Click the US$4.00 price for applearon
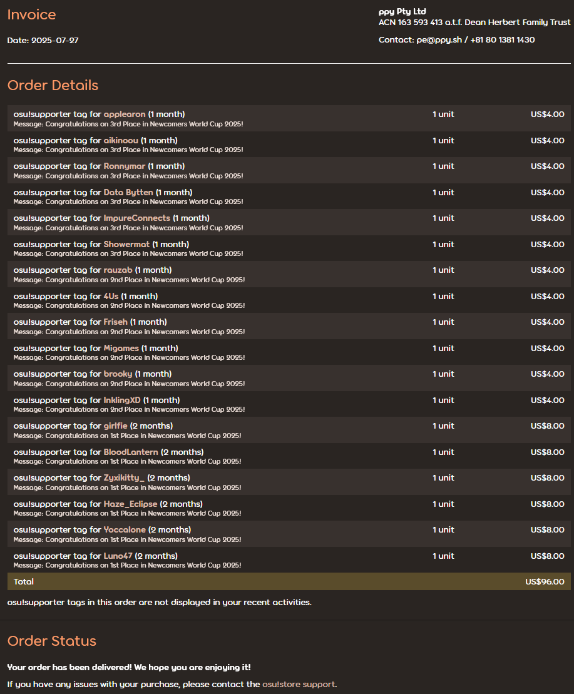The image size is (574, 694). 548,114
